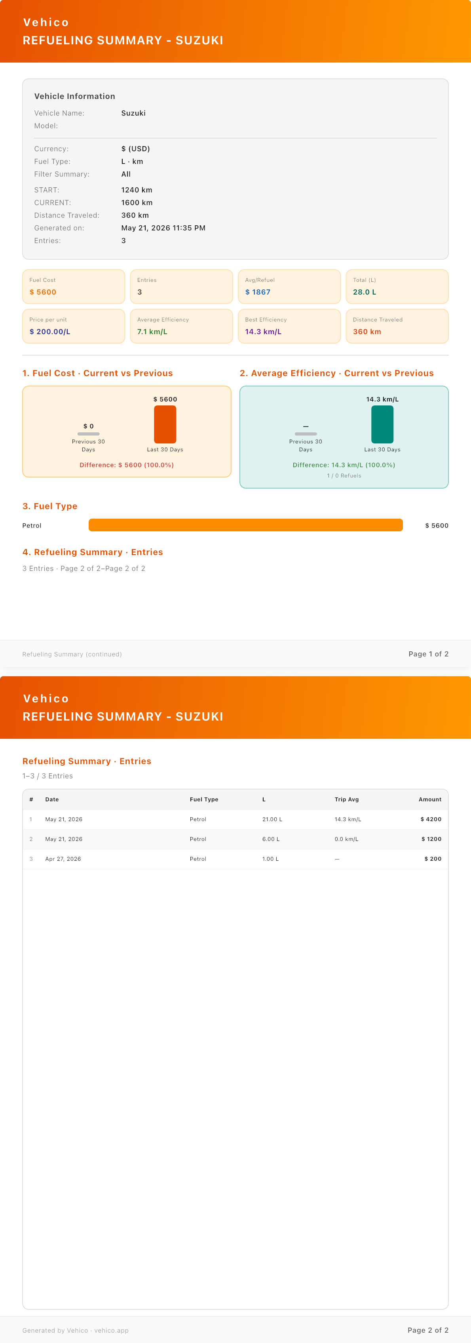Click the "L" column header

tap(264, 799)
